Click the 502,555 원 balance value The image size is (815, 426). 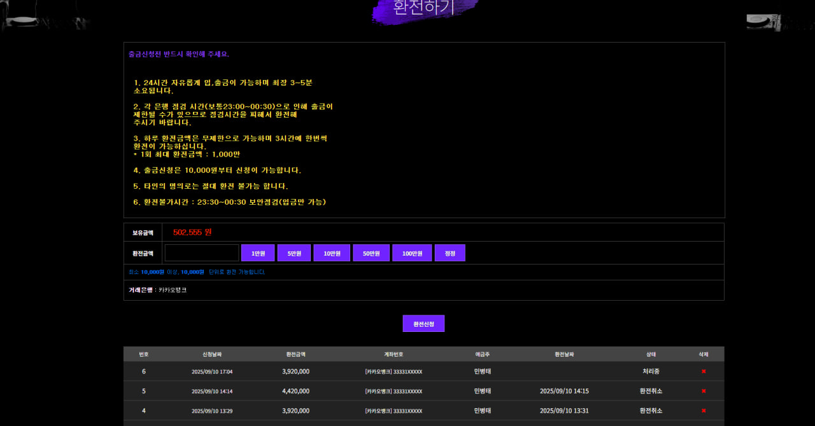pyautogui.click(x=192, y=232)
